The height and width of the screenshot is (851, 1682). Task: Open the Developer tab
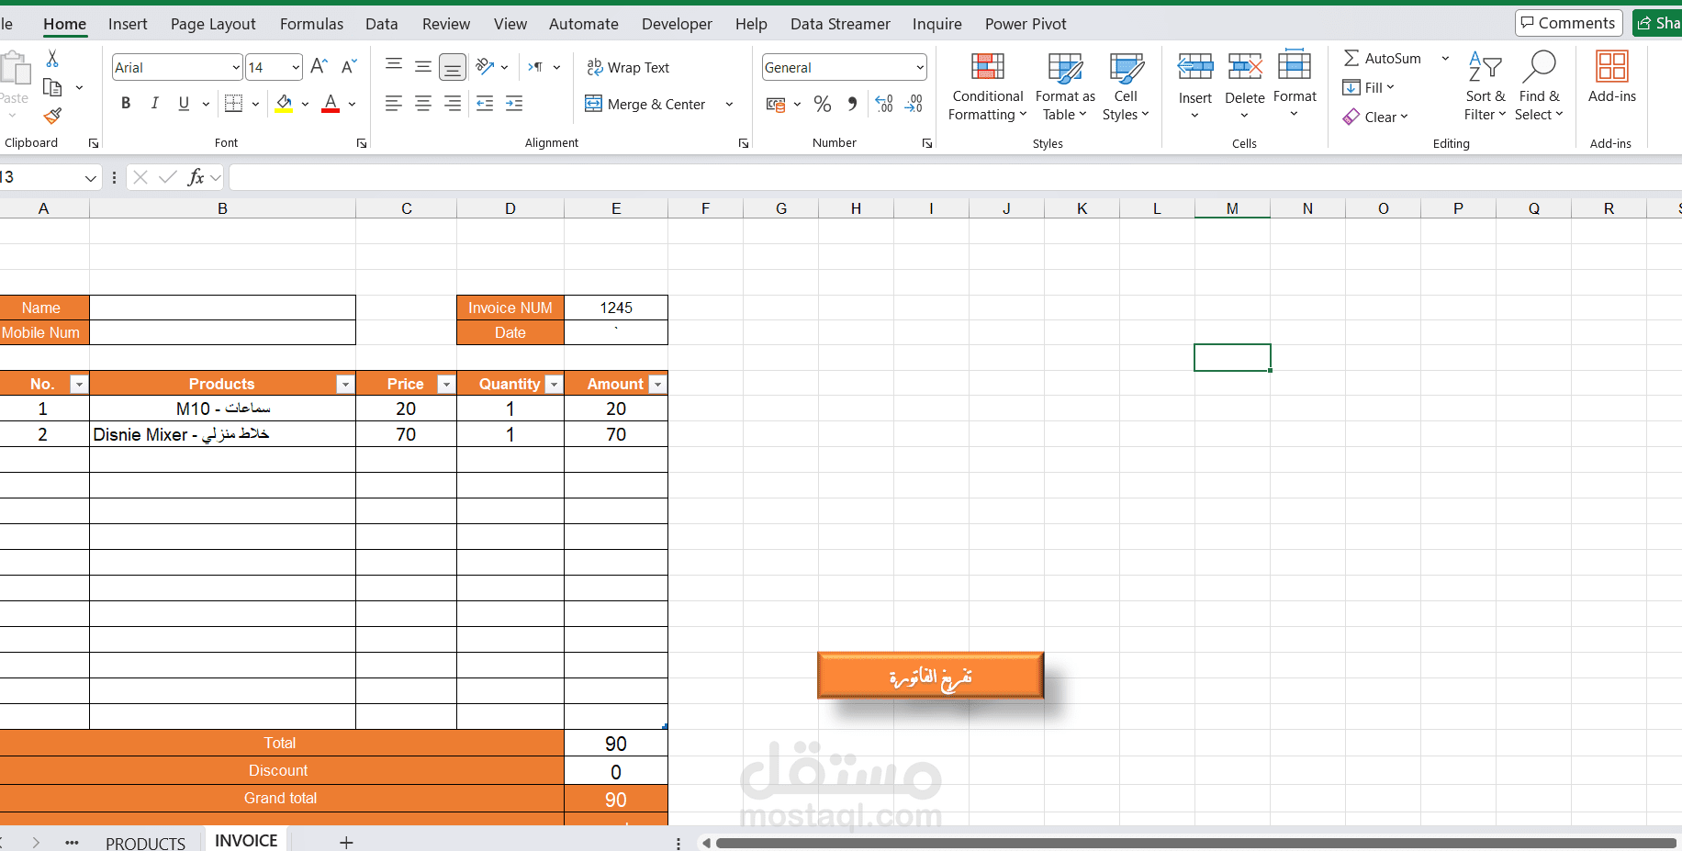coord(677,24)
